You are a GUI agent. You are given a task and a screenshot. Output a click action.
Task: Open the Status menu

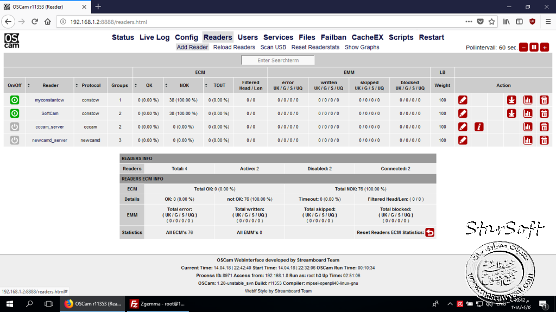tap(123, 37)
